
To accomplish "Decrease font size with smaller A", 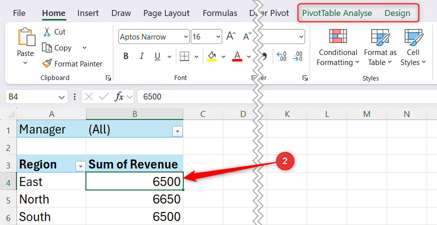I will click(x=247, y=36).
